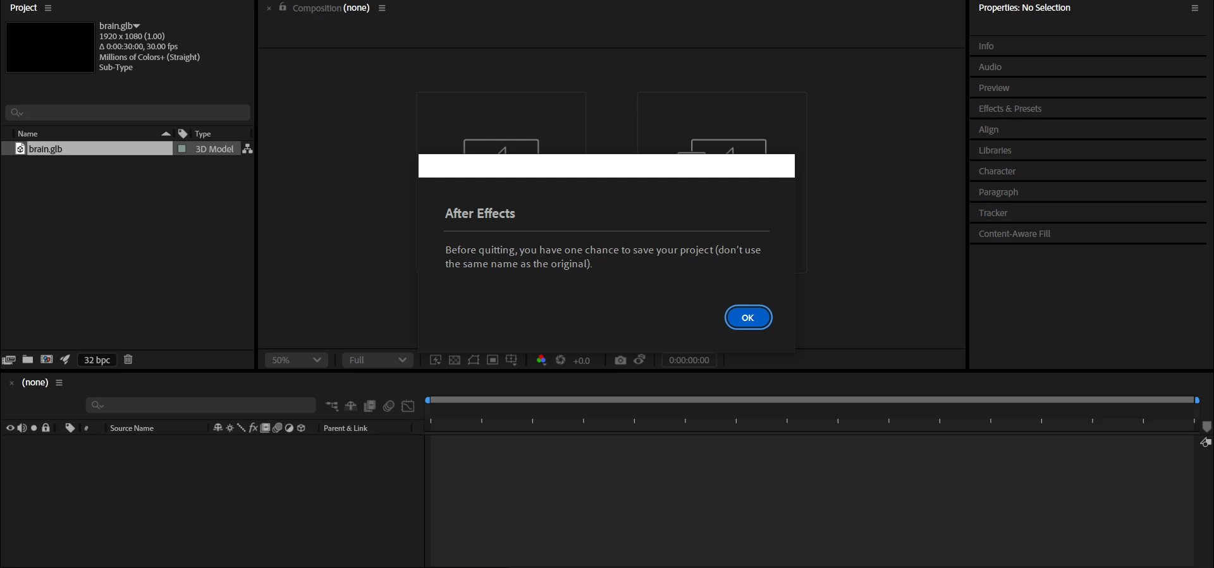Open the Properties panel menu
1214x568 pixels.
click(1195, 8)
